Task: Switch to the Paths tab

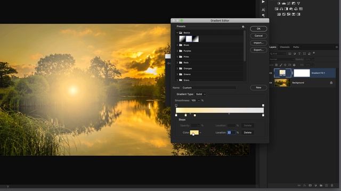Action: pyautogui.click(x=296, y=47)
